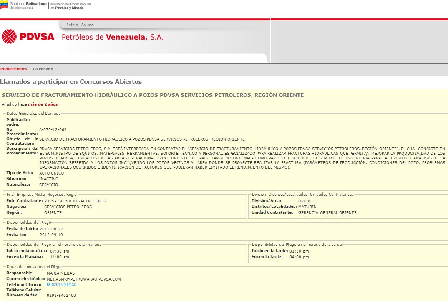
Task: Open the Inicio link
Action: (x=72, y=25)
